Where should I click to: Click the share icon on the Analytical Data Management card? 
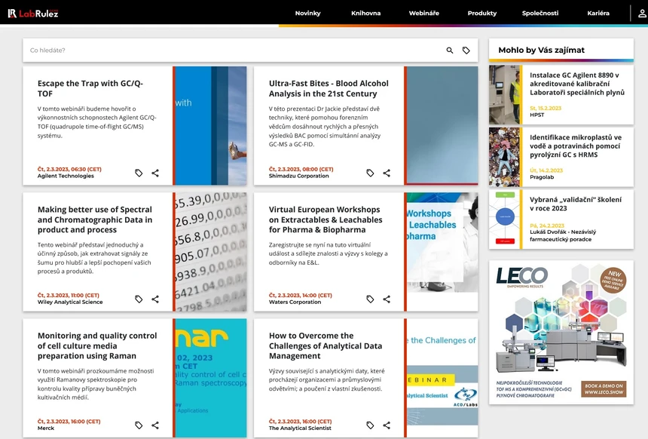coord(387,425)
